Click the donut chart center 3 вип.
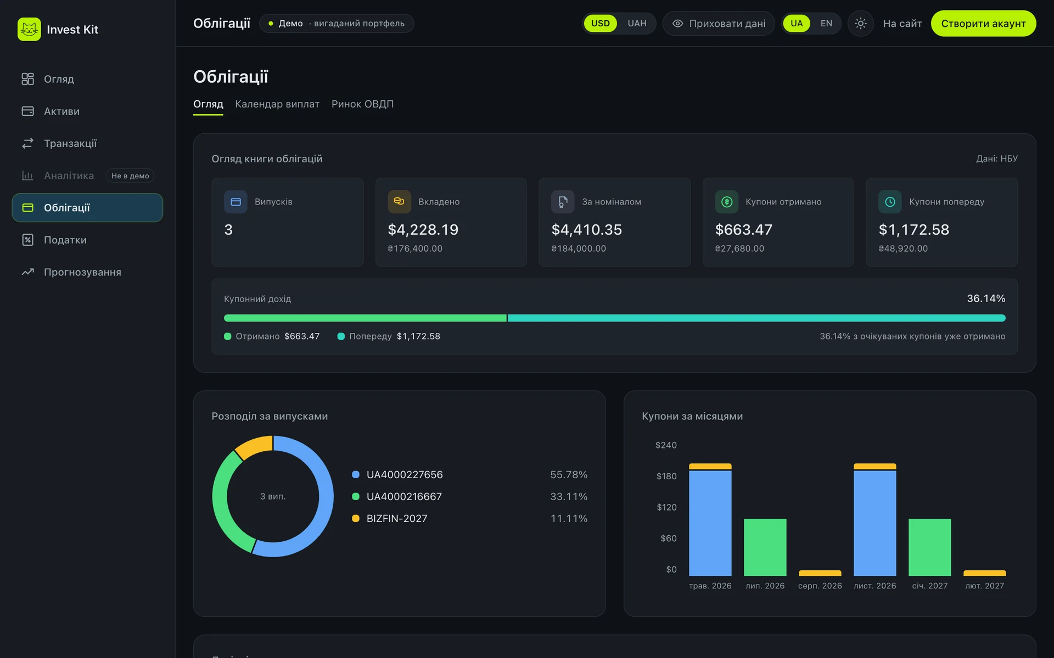The width and height of the screenshot is (1054, 658). pyautogui.click(x=273, y=496)
